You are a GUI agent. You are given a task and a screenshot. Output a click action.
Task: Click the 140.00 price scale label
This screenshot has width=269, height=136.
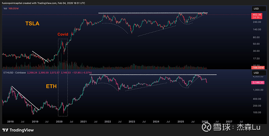pos(257,29)
